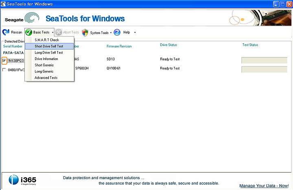The width and height of the screenshot is (293, 190).
Task: Click test status progress bar for QV100-61 drive
Action: coord(264,69)
